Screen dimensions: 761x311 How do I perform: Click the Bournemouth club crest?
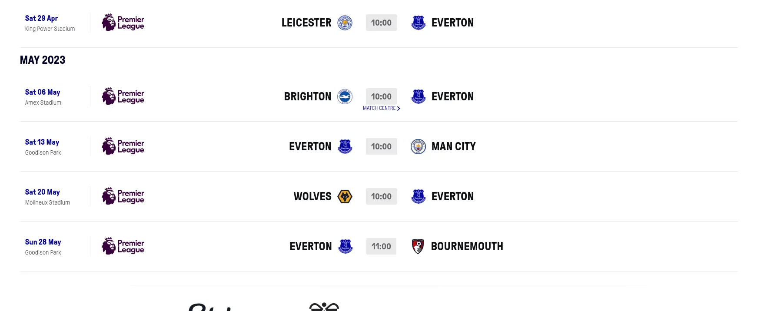pos(418,247)
